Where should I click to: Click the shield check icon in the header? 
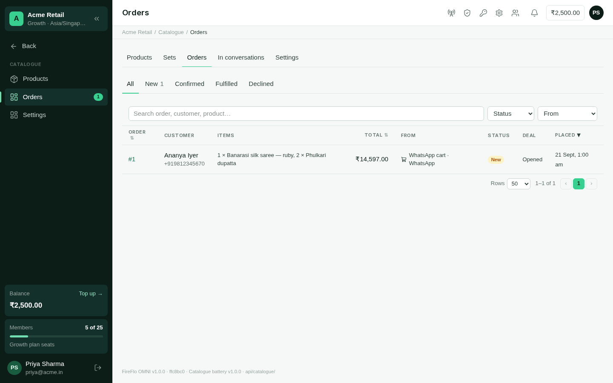[x=467, y=13]
